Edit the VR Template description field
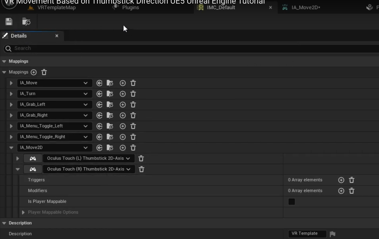This screenshot has height=239, width=379. click(307, 234)
